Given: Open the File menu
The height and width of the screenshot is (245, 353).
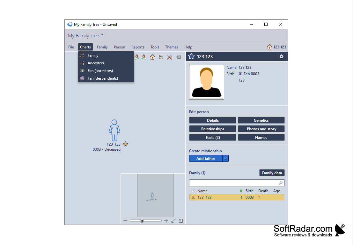Looking at the screenshot, I should [x=71, y=47].
